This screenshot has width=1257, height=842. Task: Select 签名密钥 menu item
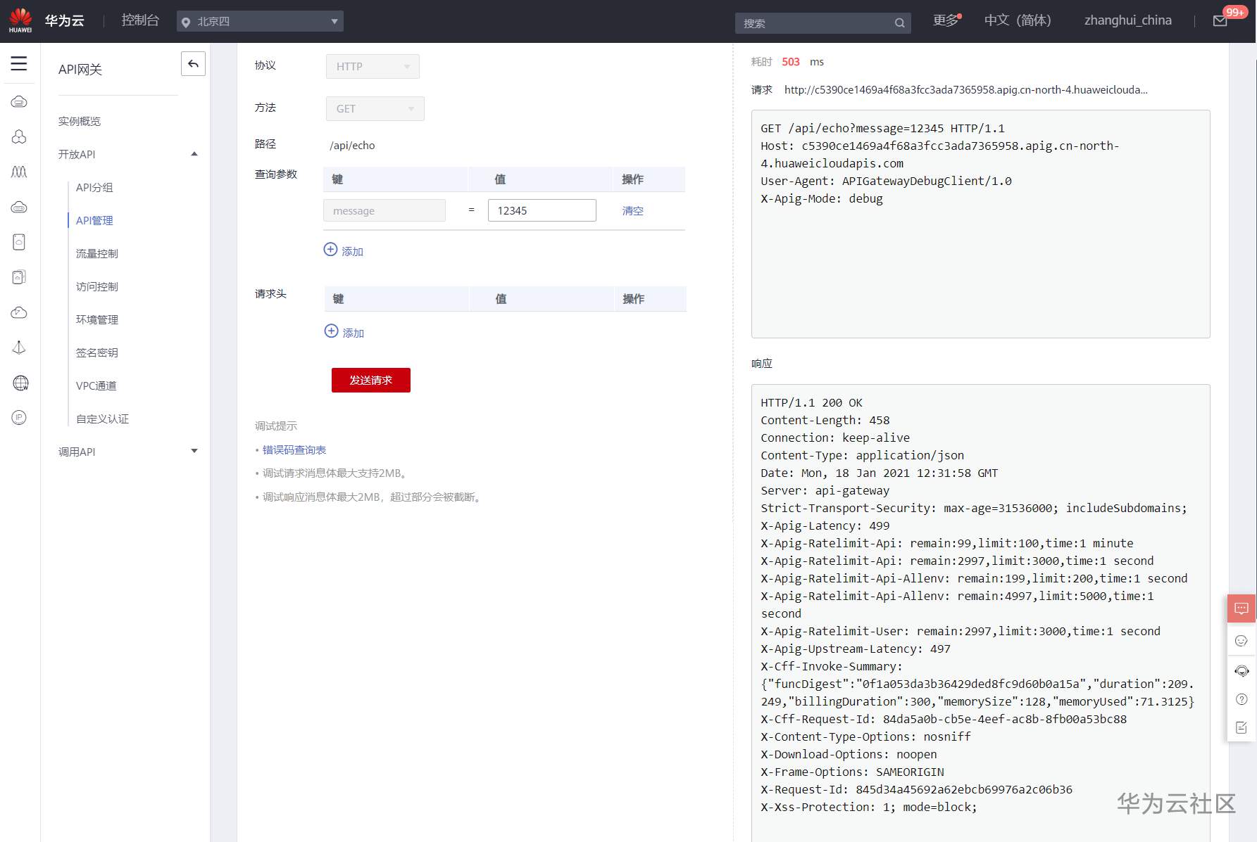click(x=97, y=352)
